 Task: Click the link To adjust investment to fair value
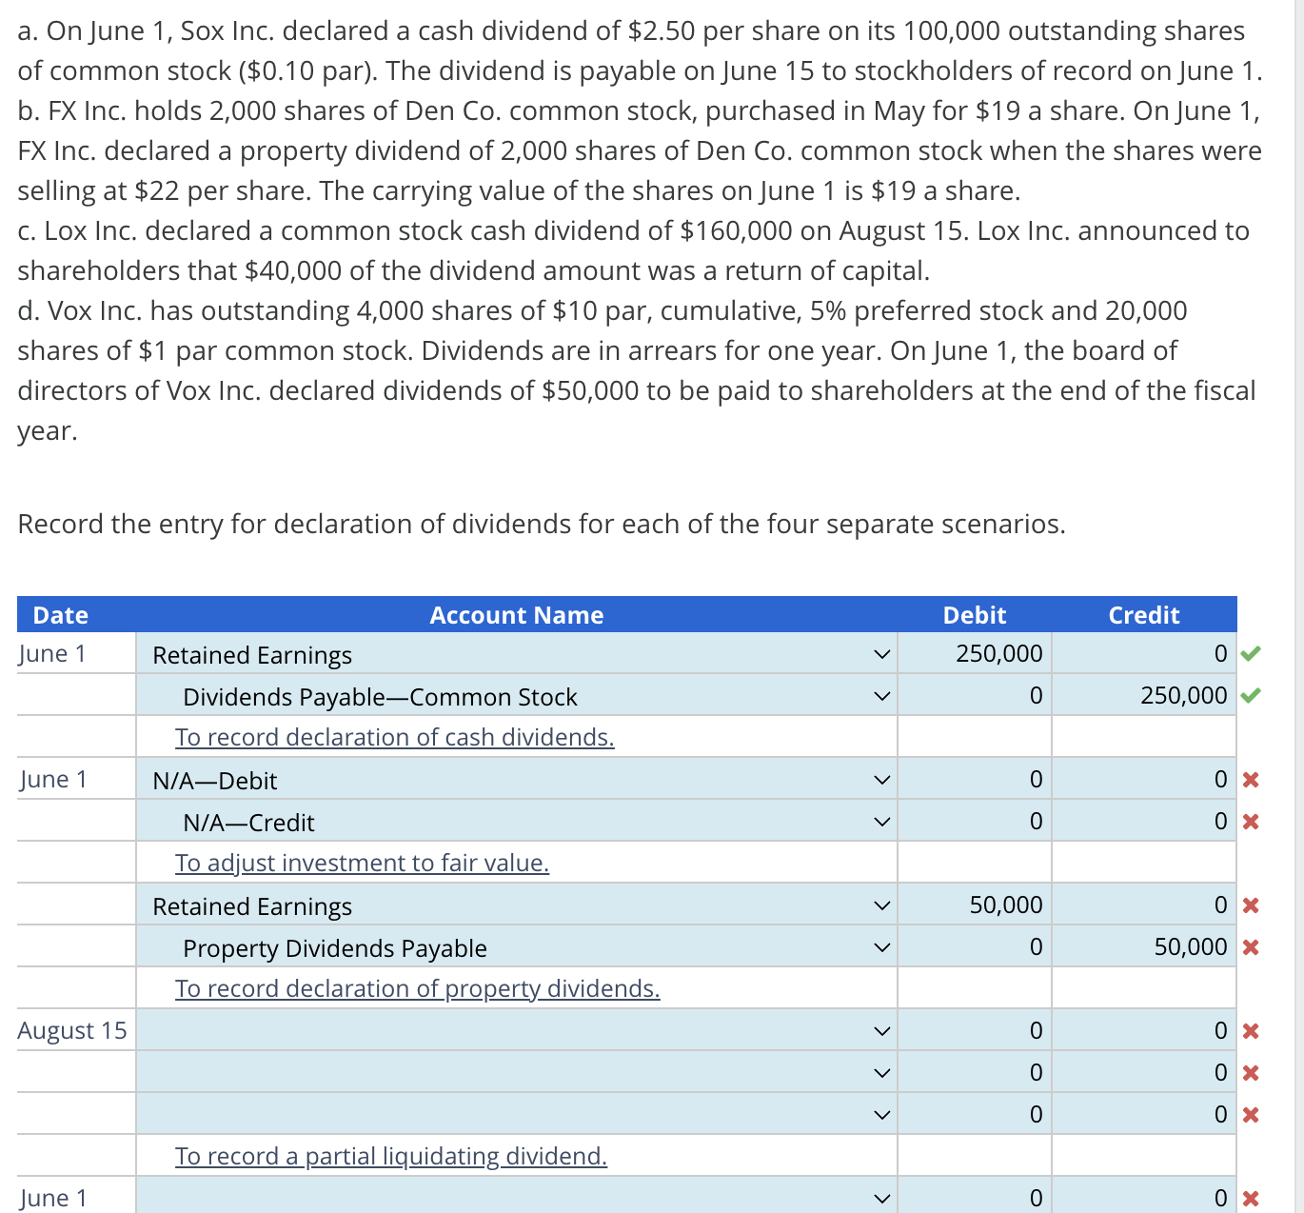[x=361, y=863]
